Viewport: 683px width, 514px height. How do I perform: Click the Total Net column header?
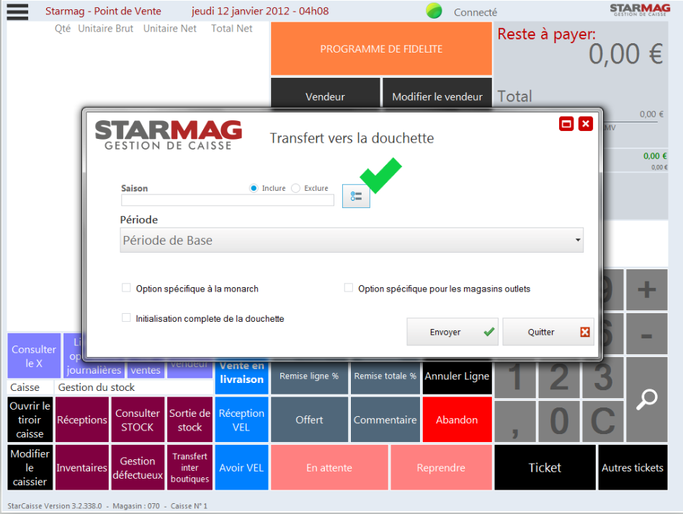coord(232,28)
